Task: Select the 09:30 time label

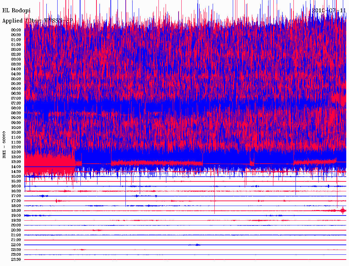Action: pyautogui.click(x=16, y=123)
